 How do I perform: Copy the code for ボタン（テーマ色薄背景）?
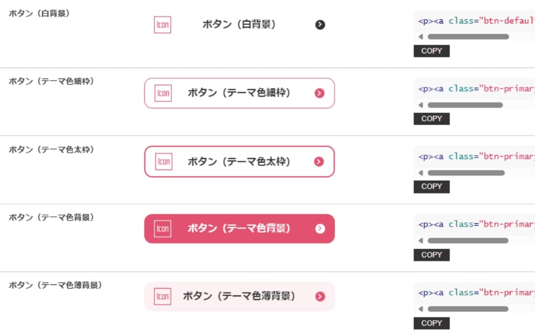click(x=431, y=323)
